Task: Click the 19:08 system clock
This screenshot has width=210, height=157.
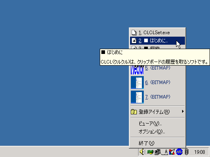Action: (199, 152)
